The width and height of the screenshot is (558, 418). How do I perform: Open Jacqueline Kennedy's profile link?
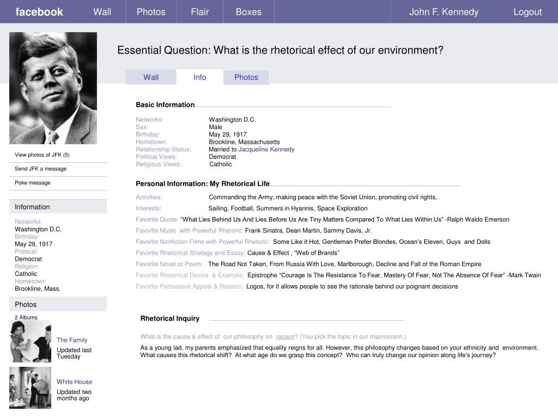[x=266, y=149]
